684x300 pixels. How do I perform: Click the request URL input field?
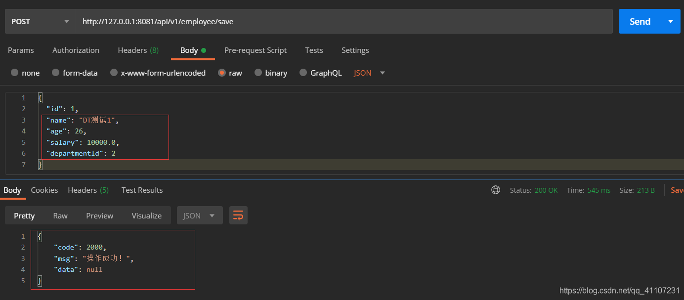pos(344,21)
